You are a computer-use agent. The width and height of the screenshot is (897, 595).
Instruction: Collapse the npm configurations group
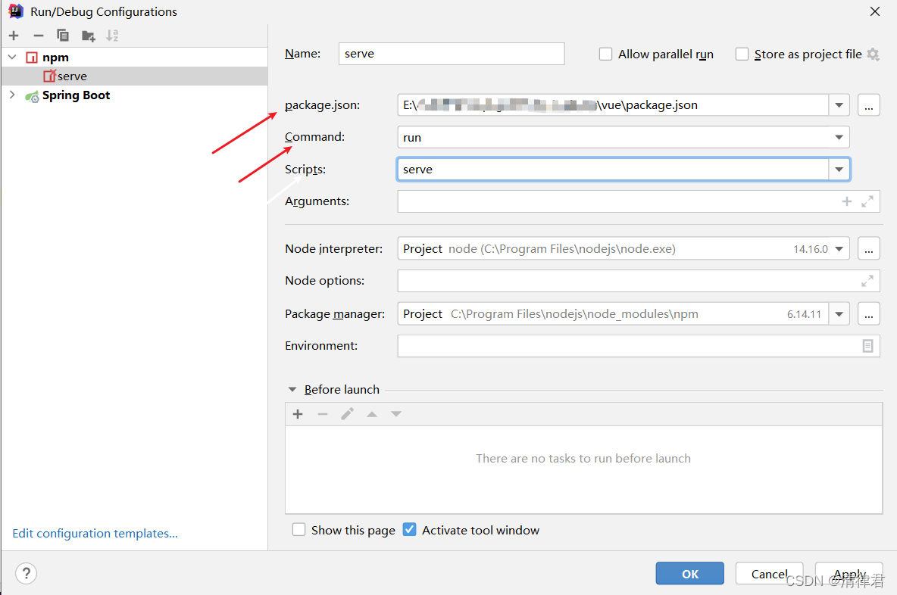click(12, 58)
